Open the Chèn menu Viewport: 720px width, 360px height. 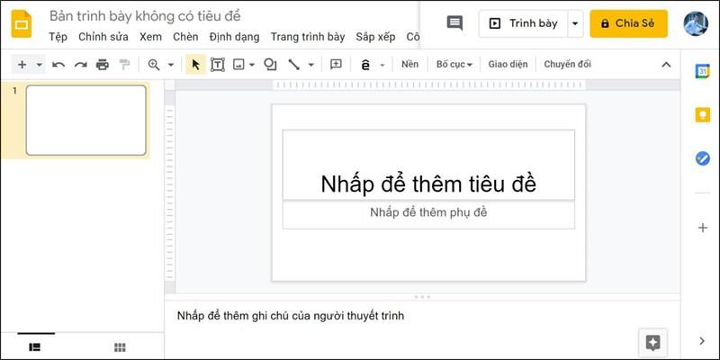click(x=185, y=37)
